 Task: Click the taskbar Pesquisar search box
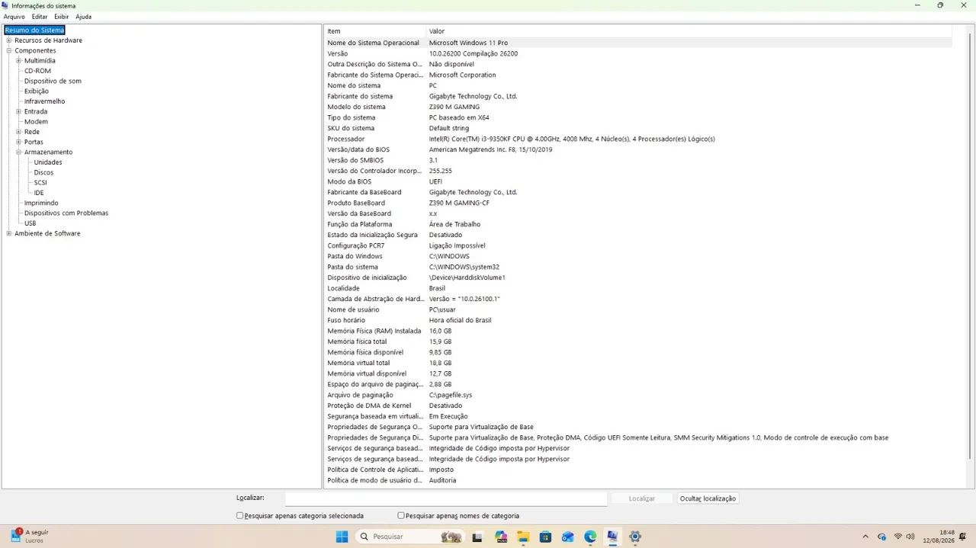tap(410, 537)
